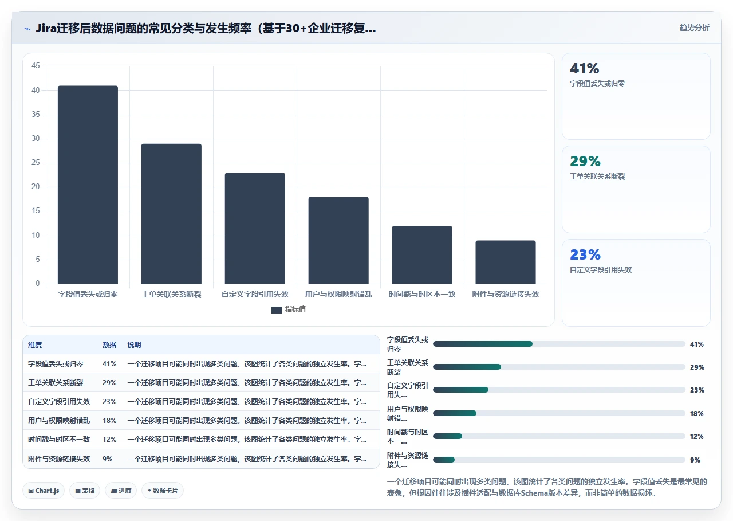This screenshot has width=733, height=521.
Task: Click the 附件与资源链接失效 progress bar at 9%
Action: point(559,460)
